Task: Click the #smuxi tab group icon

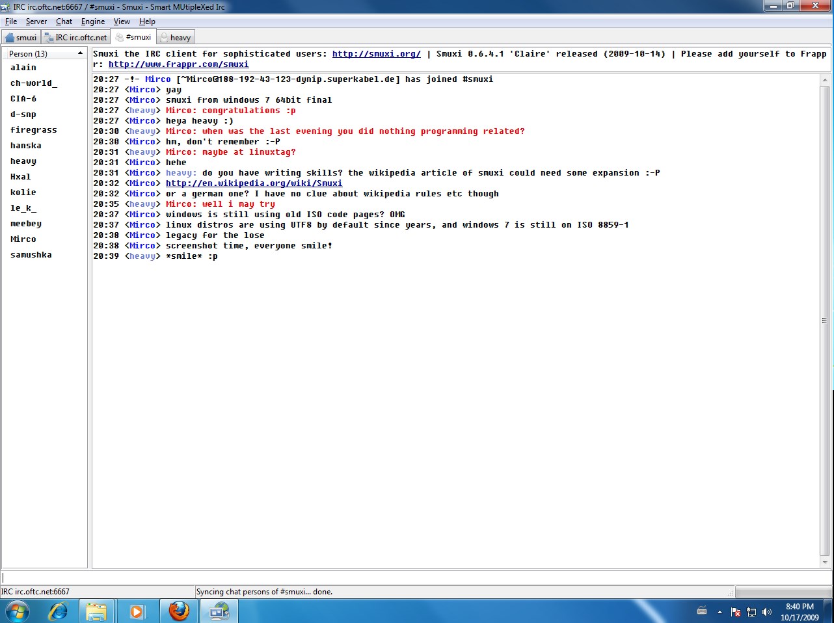Action: [119, 37]
